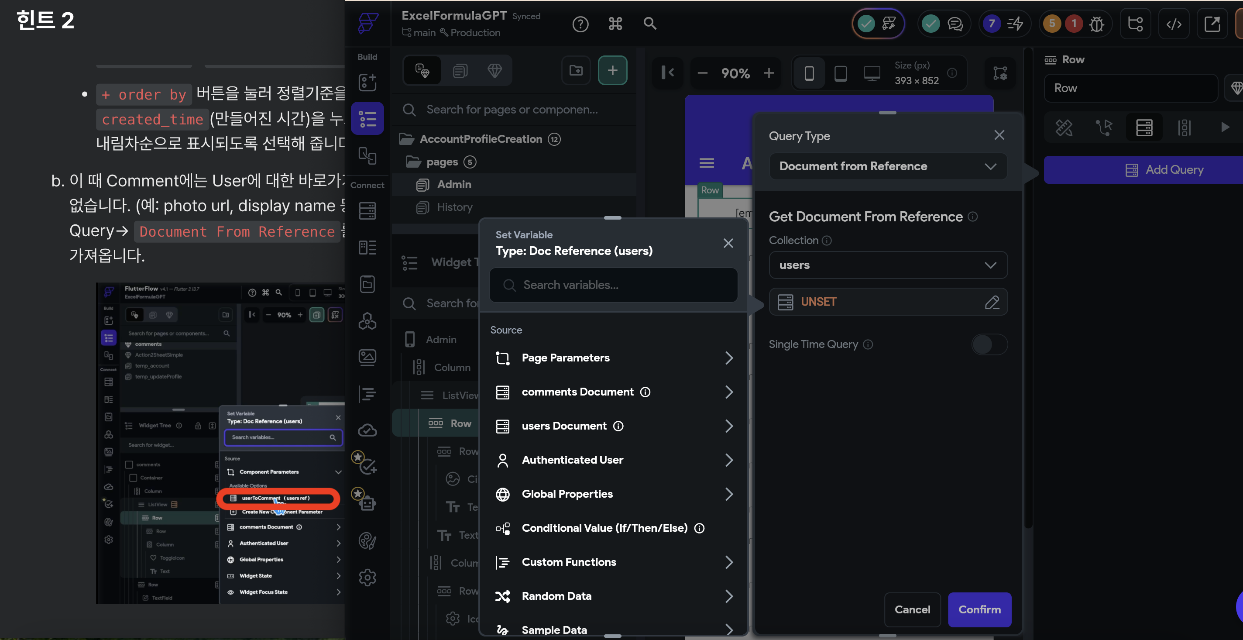Click the open-in-new-window preview icon
This screenshot has width=1243, height=640.
(x=1212, y=24)
